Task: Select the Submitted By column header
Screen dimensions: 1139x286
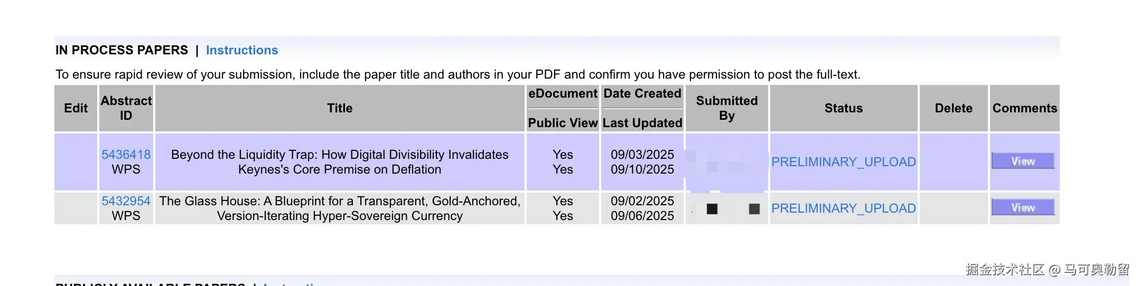Action: point(726,108)
